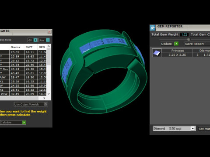Toggle the User switch in Weights panel
Screen dimensions: 210x157
48,40
